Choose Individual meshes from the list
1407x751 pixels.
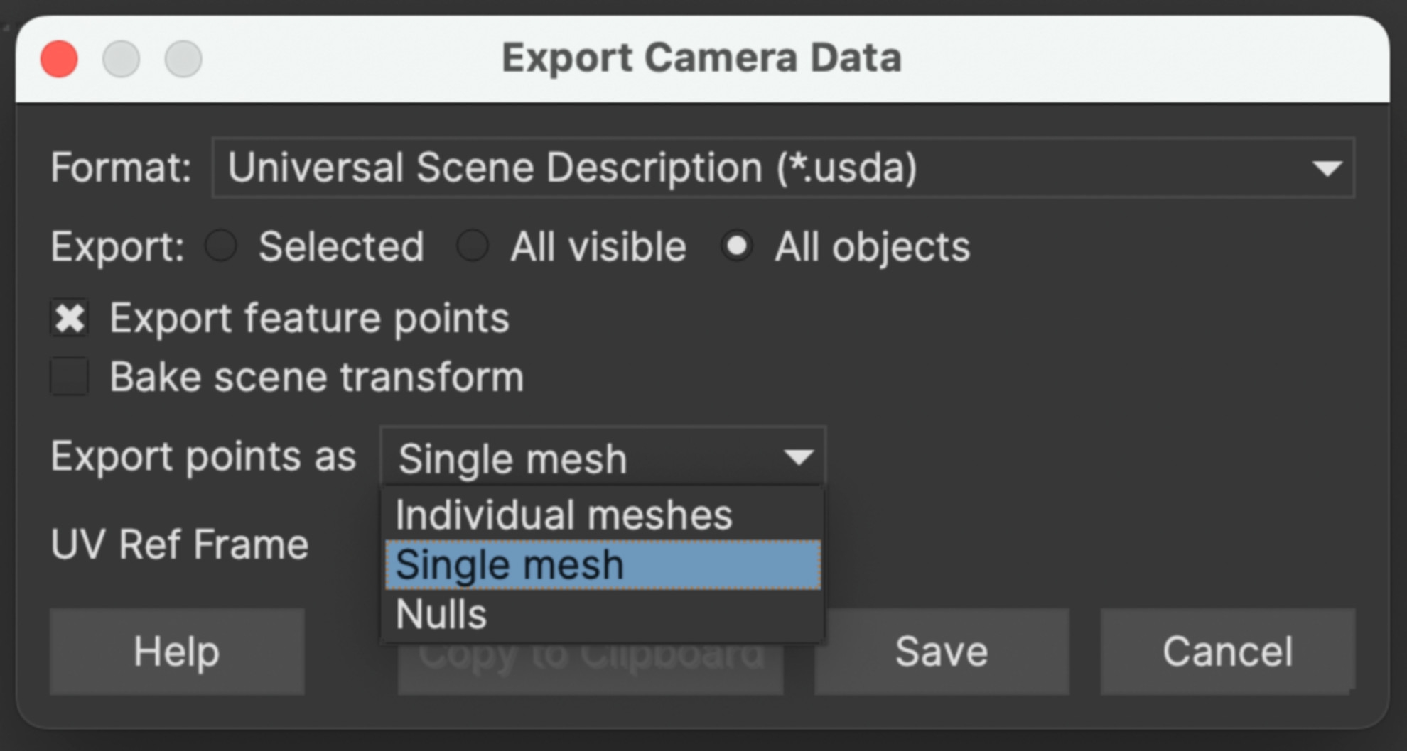point(564,513)
